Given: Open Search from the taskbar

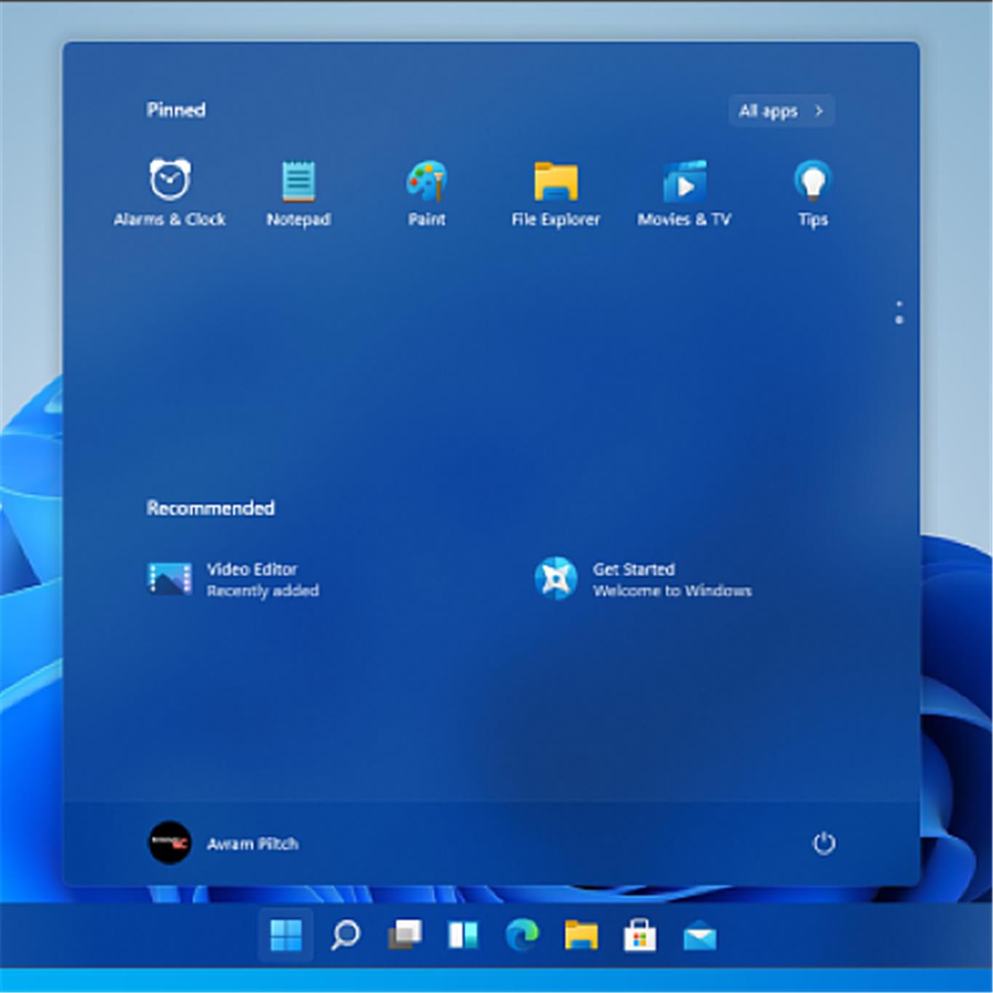Looking at the screenshot, I should point(345,935).
